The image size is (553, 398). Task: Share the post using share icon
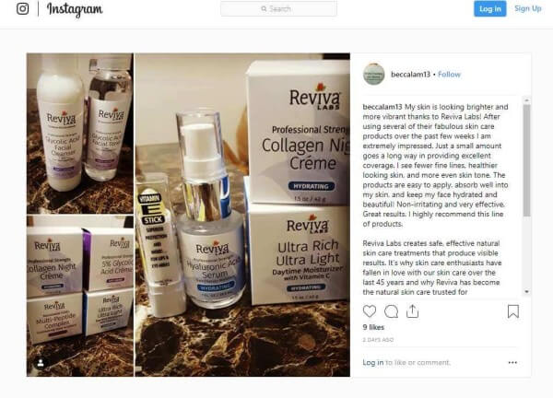[x=412, y=311]
